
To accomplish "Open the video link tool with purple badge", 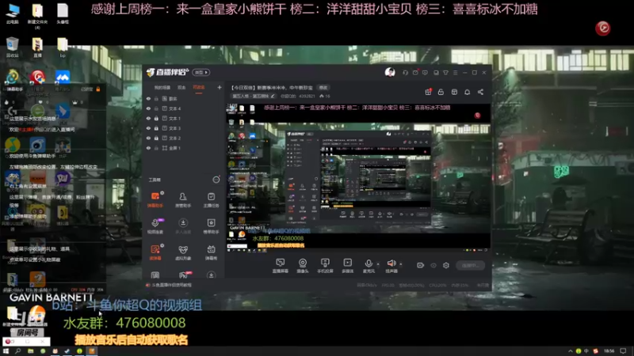I will (155, 225).
